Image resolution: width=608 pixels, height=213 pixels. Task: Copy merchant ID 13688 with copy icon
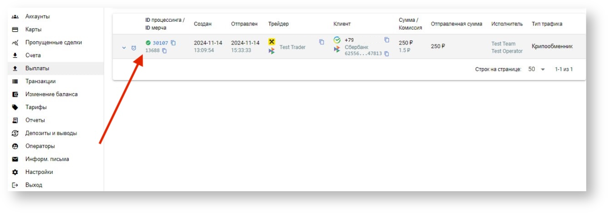pos(164,51)
